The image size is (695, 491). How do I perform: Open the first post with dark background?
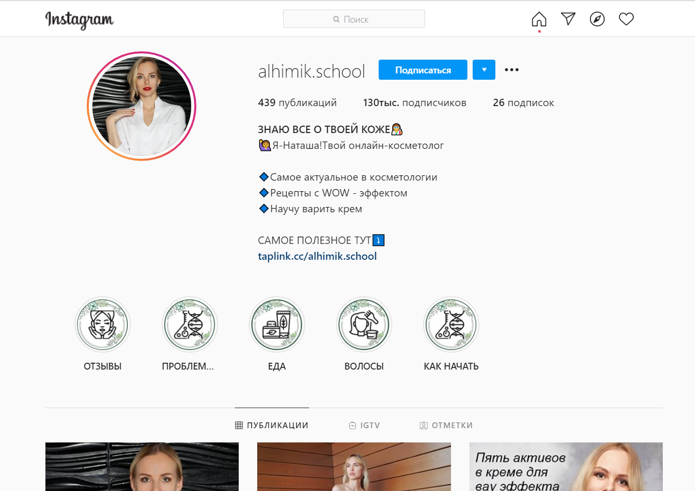(x=142, y=467)
